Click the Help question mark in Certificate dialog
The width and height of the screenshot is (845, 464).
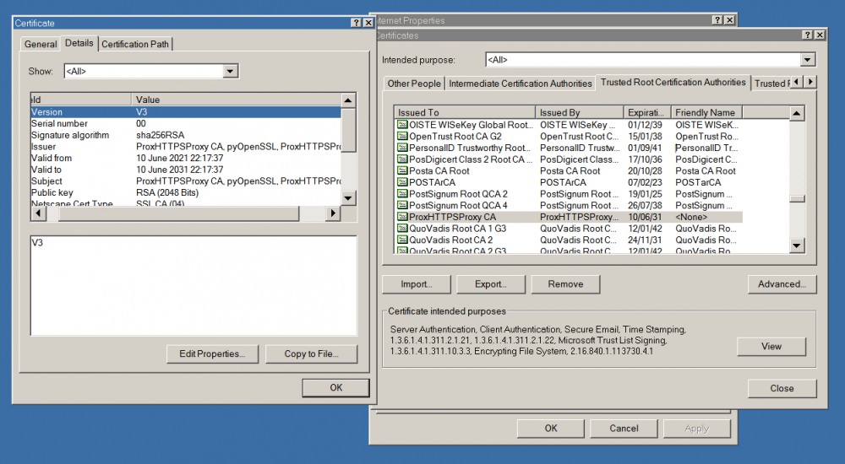355,23
